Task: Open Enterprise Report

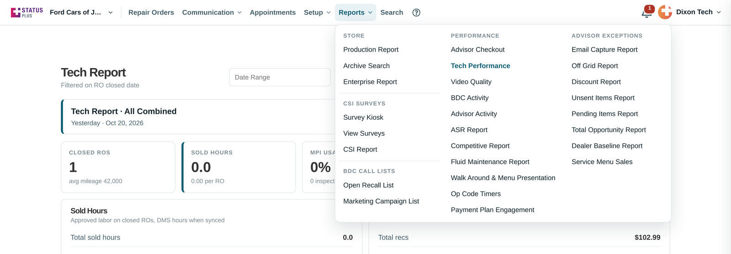Action: click(x=370, y=82)
